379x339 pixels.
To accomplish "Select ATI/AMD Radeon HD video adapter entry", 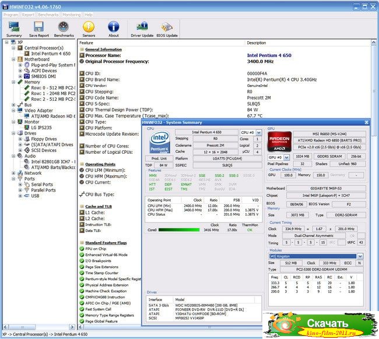I will [x=53, y=116].
